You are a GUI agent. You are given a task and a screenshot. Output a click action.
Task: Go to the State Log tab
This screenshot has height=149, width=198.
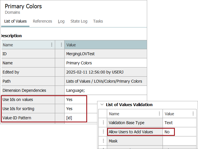point(79,21)
